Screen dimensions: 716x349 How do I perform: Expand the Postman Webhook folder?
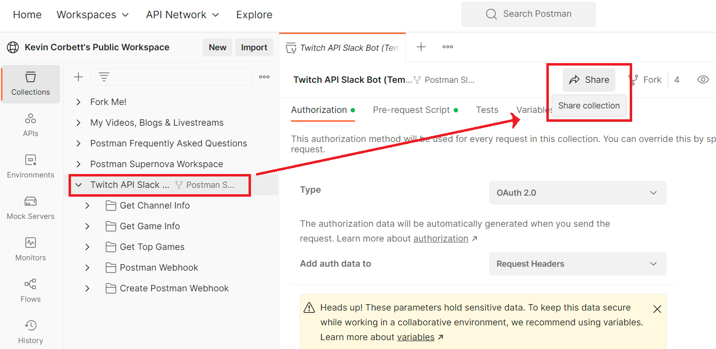coord(87,268)
